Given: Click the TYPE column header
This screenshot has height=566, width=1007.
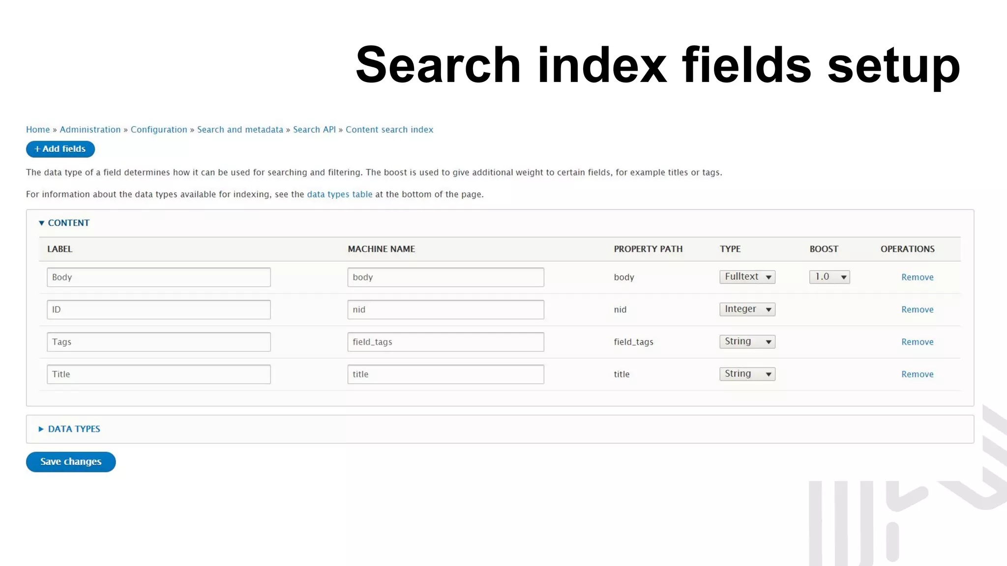Looking at the screenshot, I should pyautogui.click(x=730, y=249).
